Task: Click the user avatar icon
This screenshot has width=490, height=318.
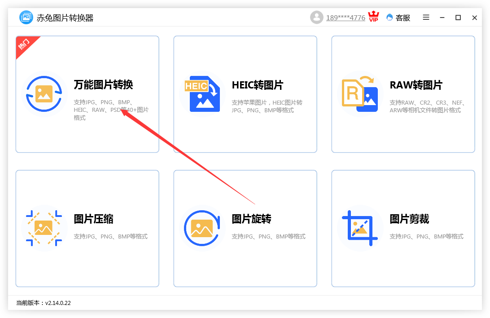Action: pos(316,17)
